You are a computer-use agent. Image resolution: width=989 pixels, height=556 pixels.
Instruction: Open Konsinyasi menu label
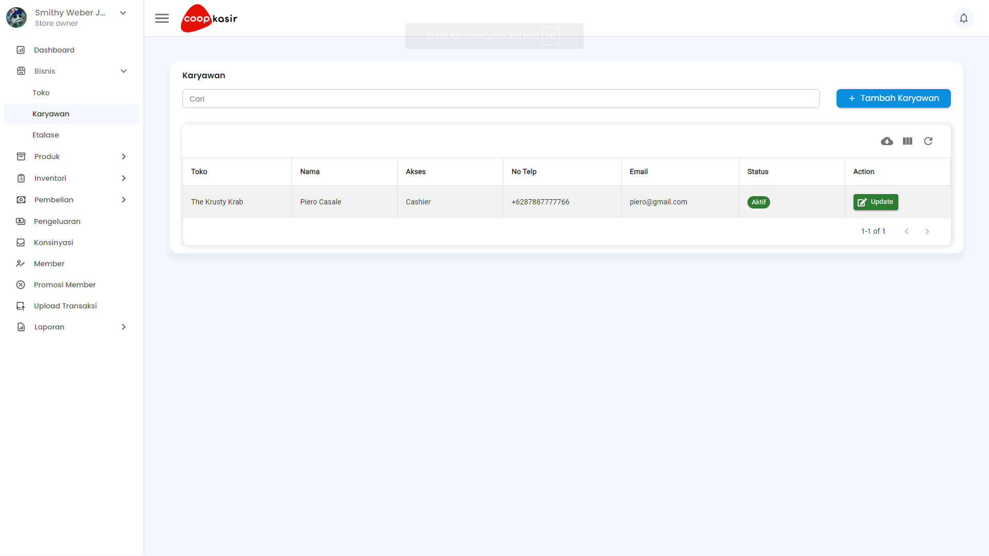[x=54, y=242]
